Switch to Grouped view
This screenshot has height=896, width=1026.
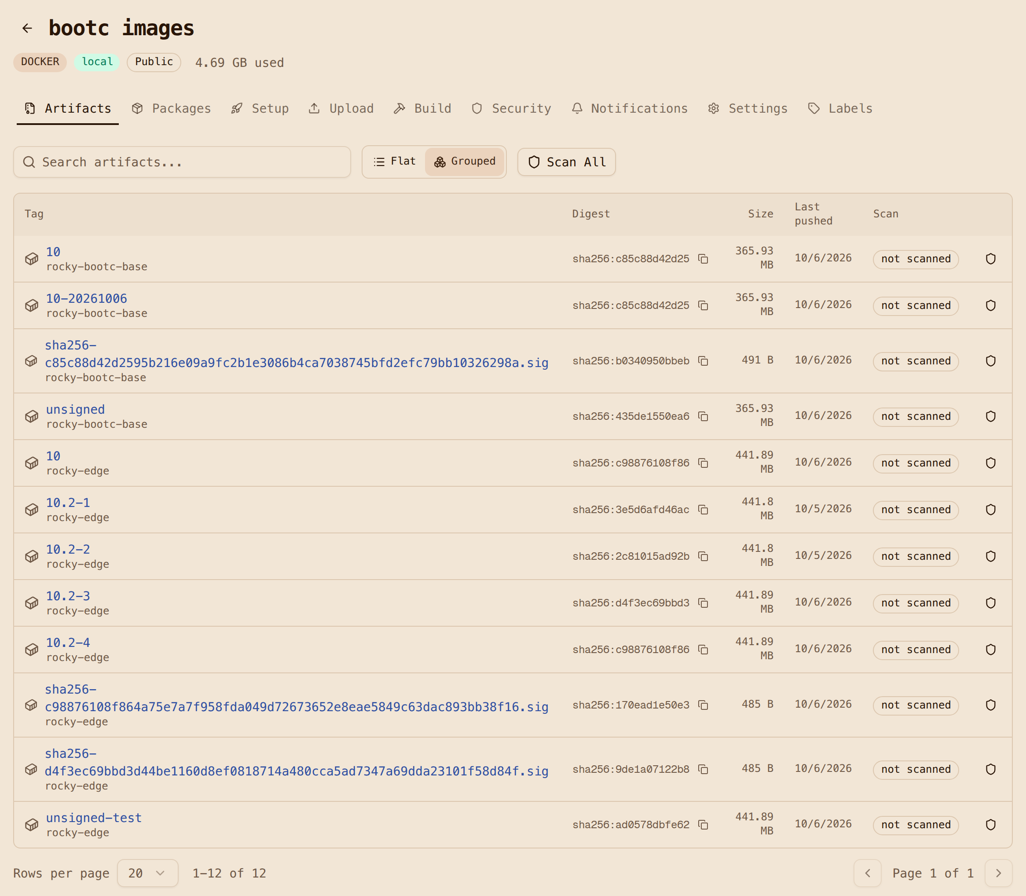[x=464, y=162]
